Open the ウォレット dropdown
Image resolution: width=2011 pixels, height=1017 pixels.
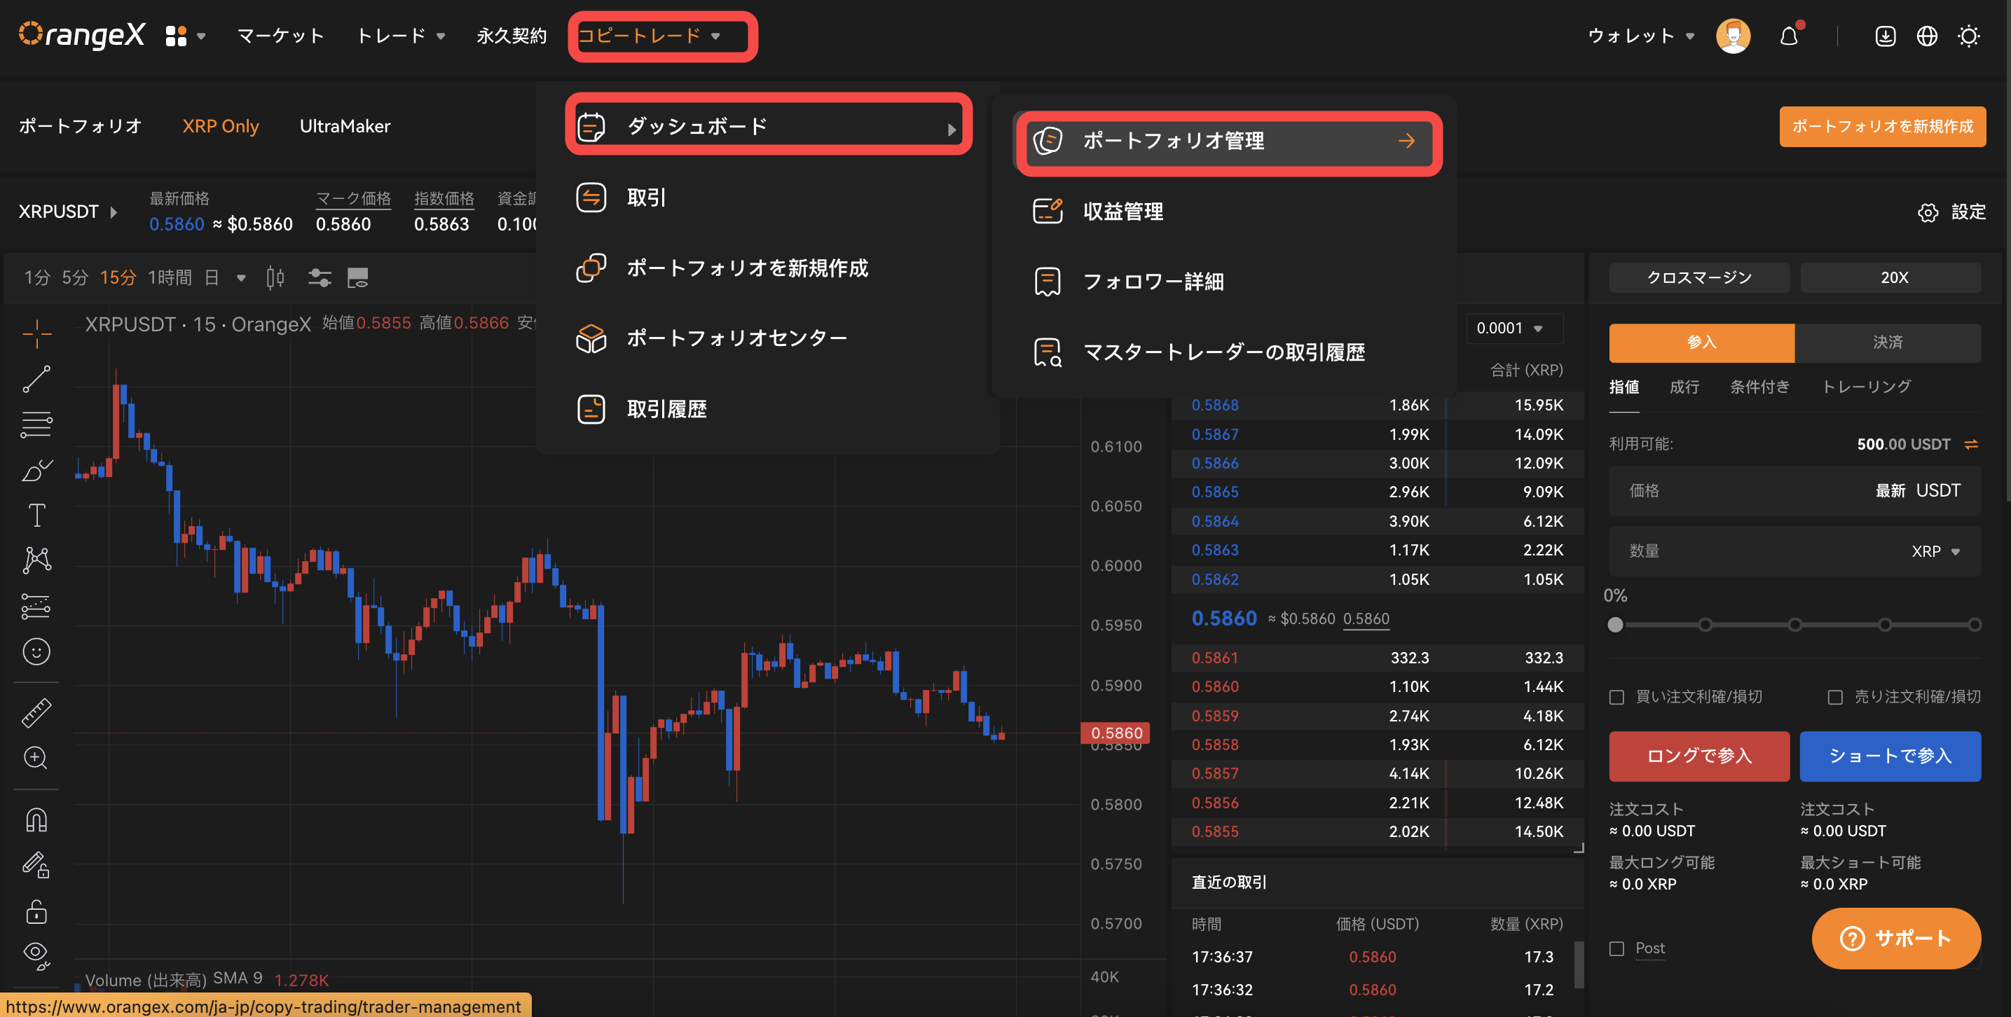point(1640,36)
